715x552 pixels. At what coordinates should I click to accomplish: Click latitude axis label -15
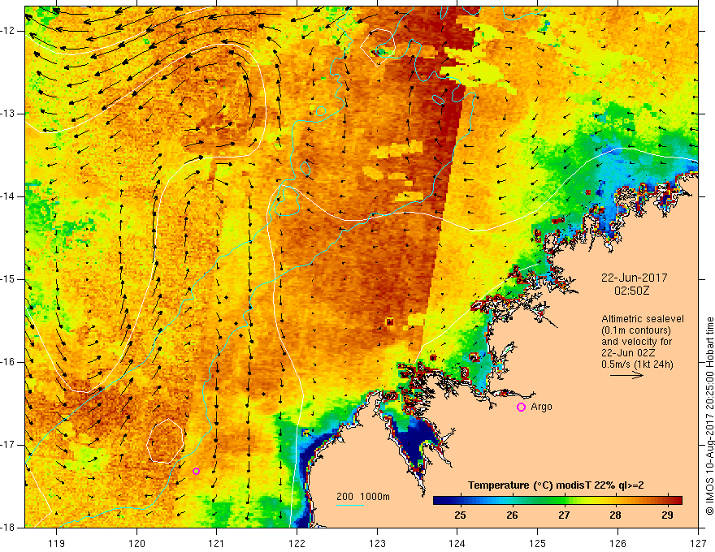[x=8, y=279]
